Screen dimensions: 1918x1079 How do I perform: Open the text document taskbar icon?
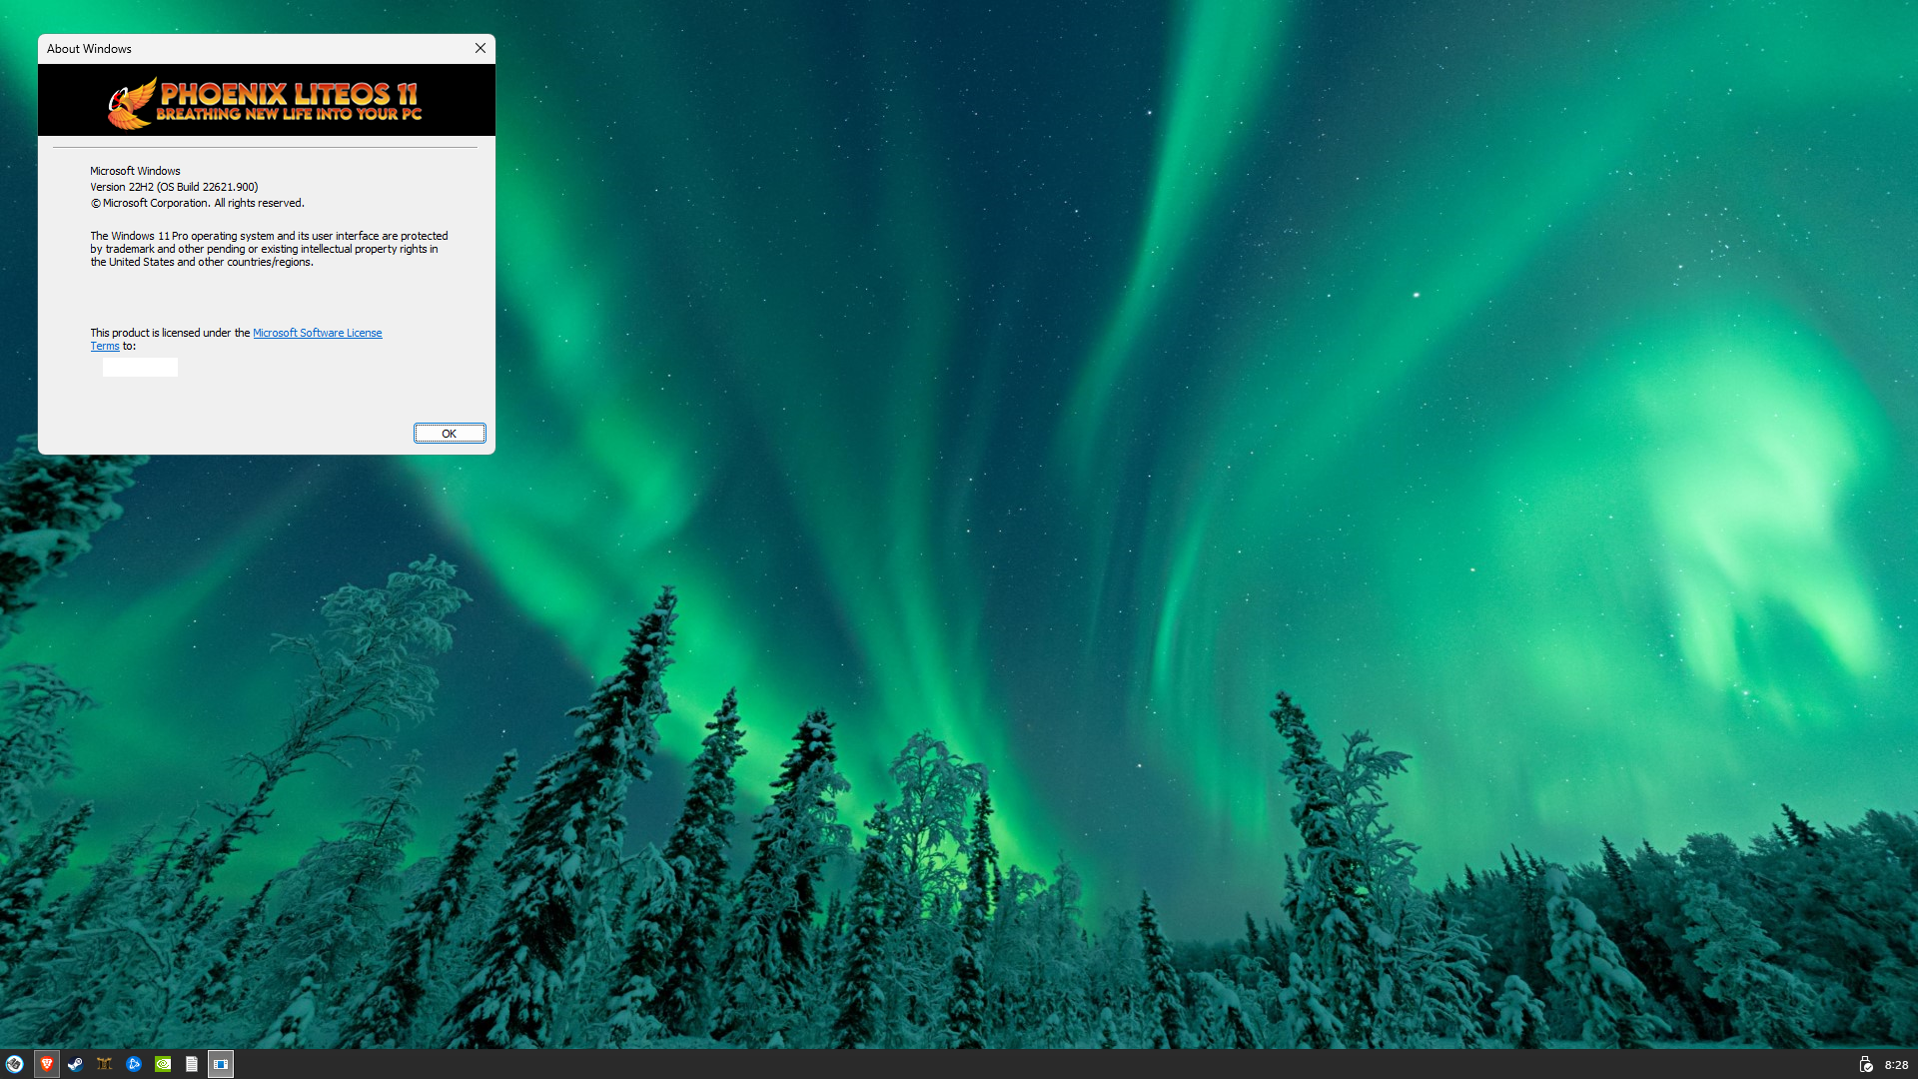192,1064
